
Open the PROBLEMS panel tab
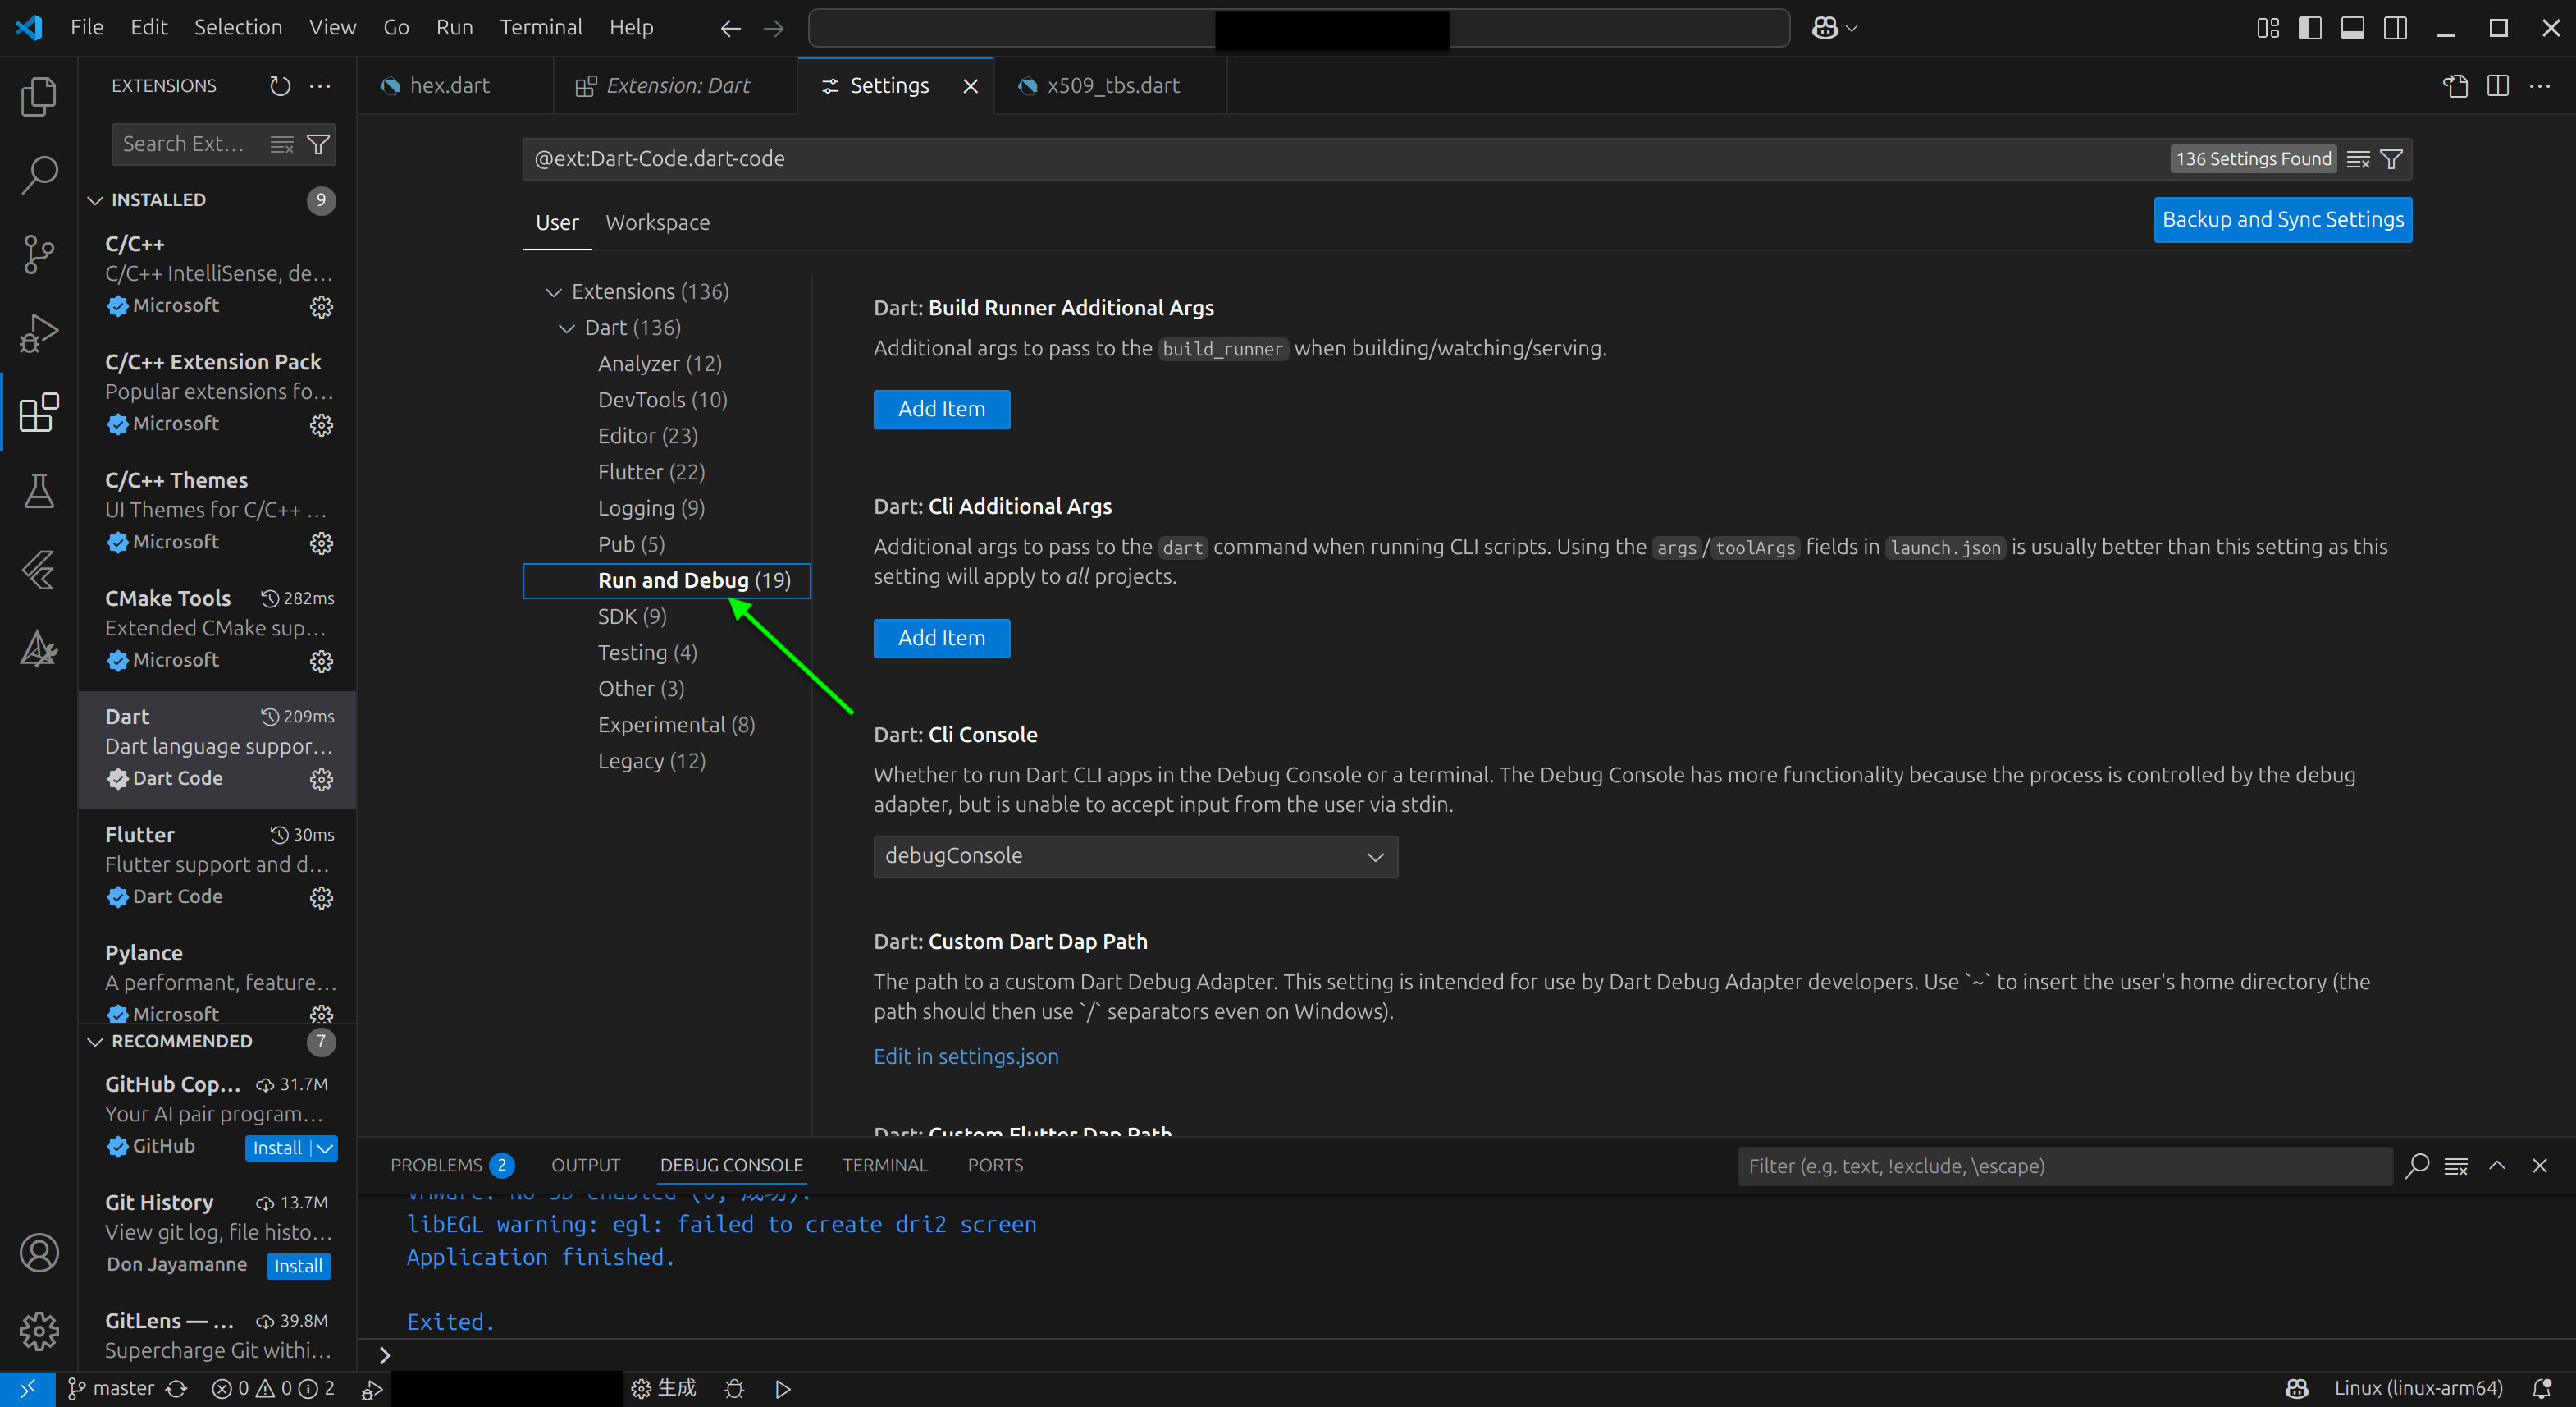(x=451, y=1166)
